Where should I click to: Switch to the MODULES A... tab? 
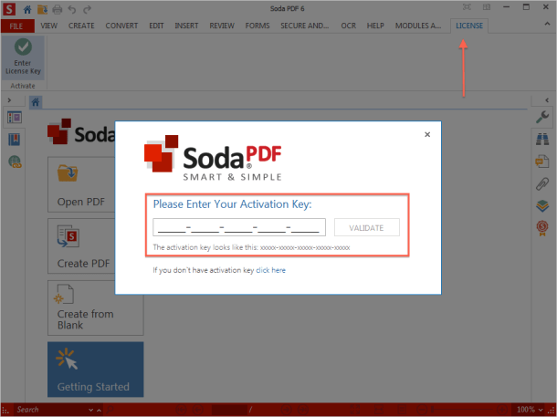pyautogui.click(x=418, y=26)
